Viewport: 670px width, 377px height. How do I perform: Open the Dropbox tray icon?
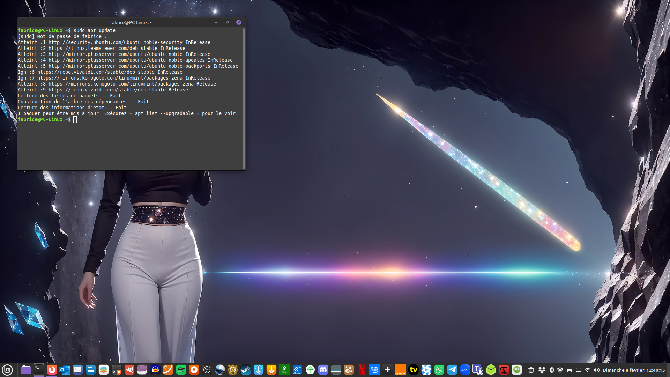pyautogui.click(x=542, y=370)
